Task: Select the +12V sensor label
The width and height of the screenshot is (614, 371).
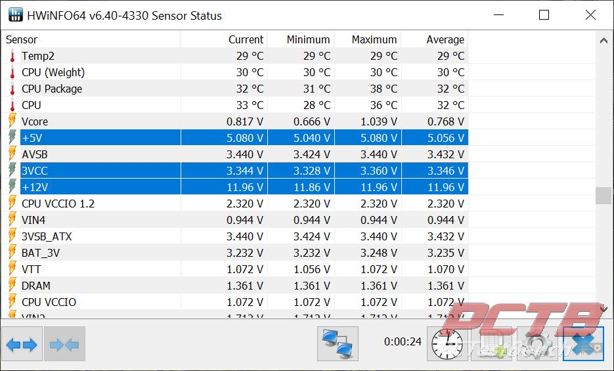Action: click(35, 187)
